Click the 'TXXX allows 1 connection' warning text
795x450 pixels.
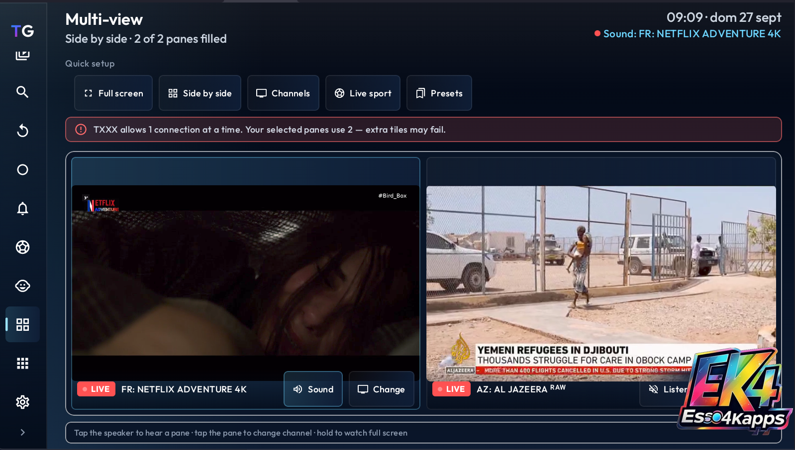(269, 130)
